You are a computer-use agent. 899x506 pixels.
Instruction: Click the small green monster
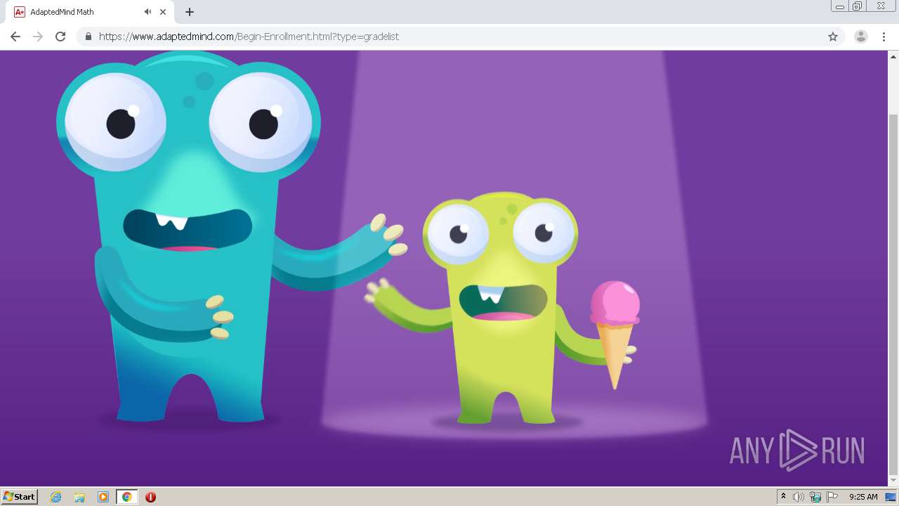(x=502, y=309)
